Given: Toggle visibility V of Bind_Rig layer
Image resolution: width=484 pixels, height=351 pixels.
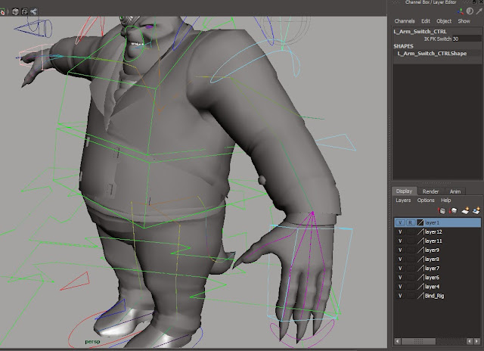Looking at the screenshot, I should pos(400,296).
